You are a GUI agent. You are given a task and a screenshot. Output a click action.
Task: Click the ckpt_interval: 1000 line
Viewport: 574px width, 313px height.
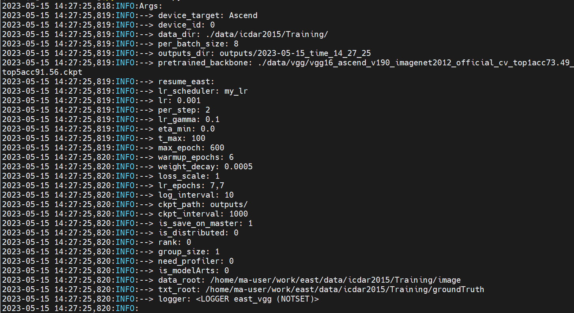point(125,214)
